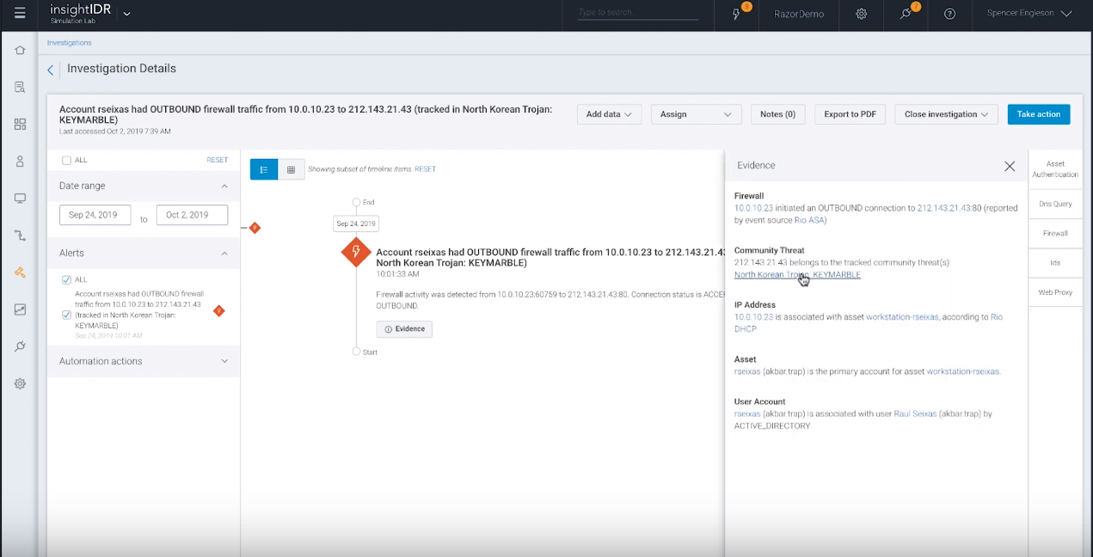Open the Asset Authentication tab

1055,169
